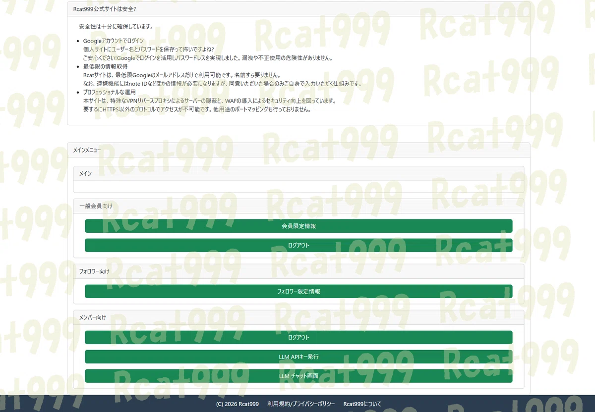595x412 pixels.
Task: Select the フォロワー向け section header
Action: click(x=298, y=271)
